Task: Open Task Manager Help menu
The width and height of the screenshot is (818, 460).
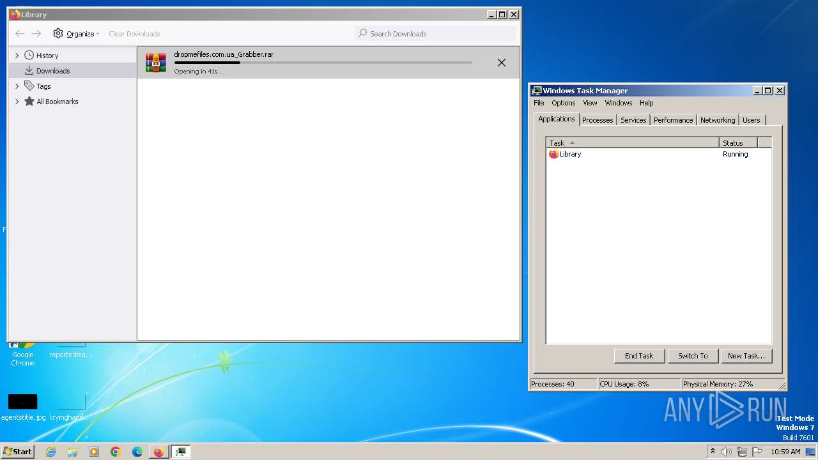Action: pos(647,103)
